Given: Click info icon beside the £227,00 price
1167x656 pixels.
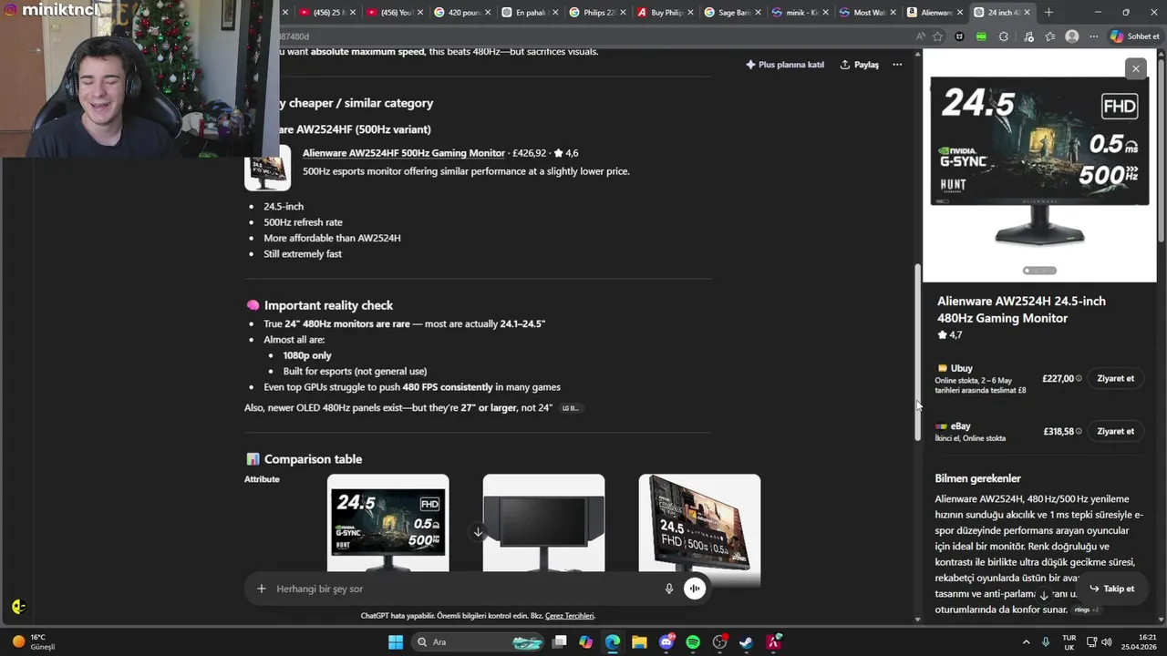Looking at the screenshot, I should [x=1079, y=378].
